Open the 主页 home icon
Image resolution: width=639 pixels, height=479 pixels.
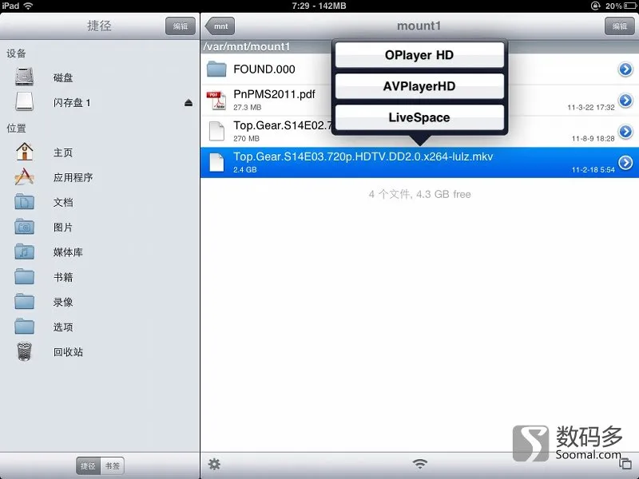(25, 152)
